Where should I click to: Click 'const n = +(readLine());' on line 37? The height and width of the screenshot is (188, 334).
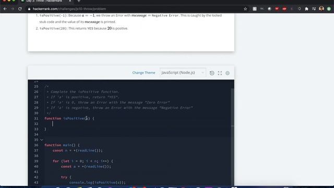point(78,150)
